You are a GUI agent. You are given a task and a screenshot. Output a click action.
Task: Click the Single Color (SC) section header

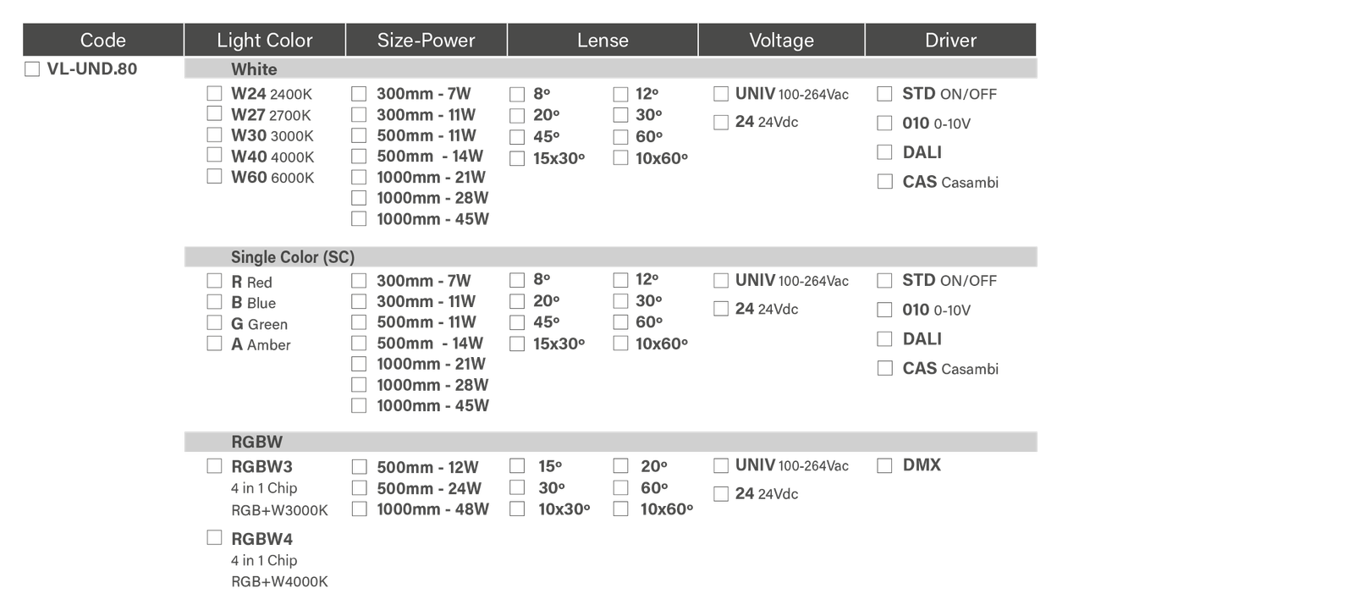coord(292,257)
